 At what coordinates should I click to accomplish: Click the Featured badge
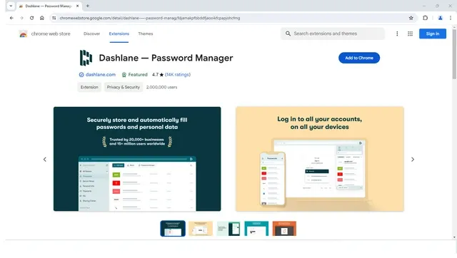coord(134,74)
